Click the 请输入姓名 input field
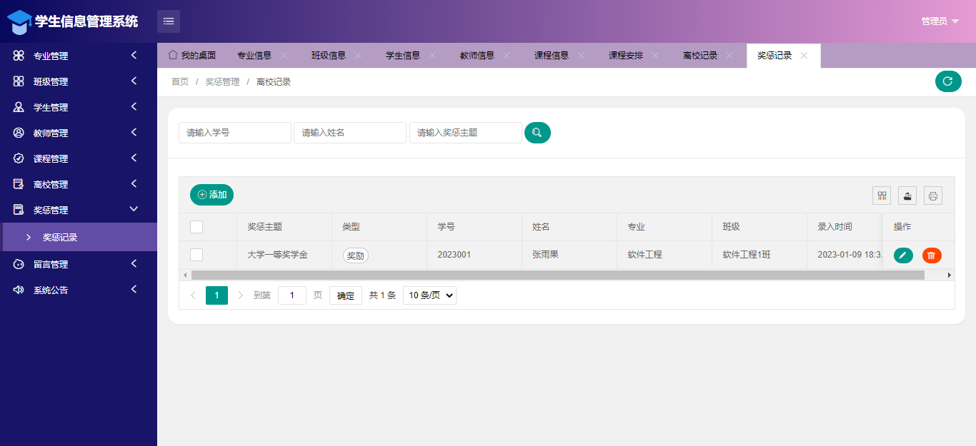976x446 pixels. [350, 133]
